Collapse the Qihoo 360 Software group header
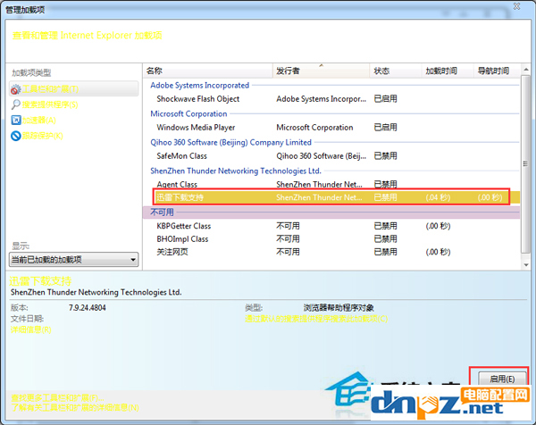Image resolution: width=536 pixels, height=425 pixels. 230,143
